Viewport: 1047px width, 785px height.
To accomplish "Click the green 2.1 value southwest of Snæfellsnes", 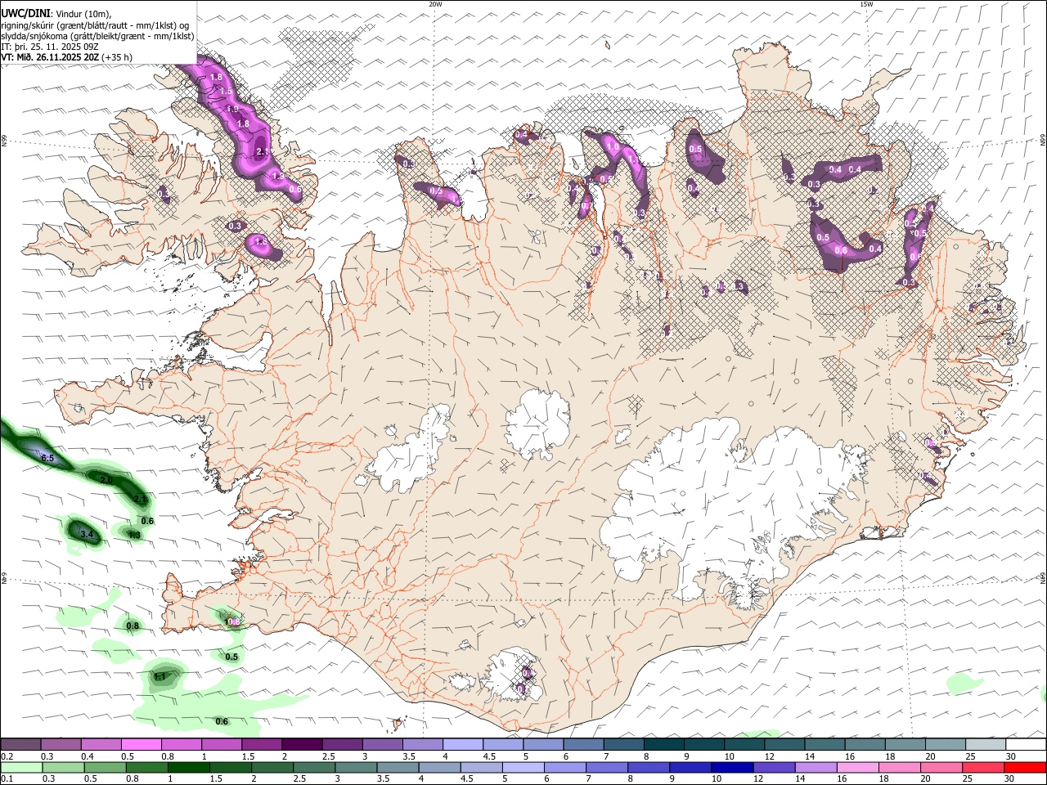I will (x=140, y=499).
